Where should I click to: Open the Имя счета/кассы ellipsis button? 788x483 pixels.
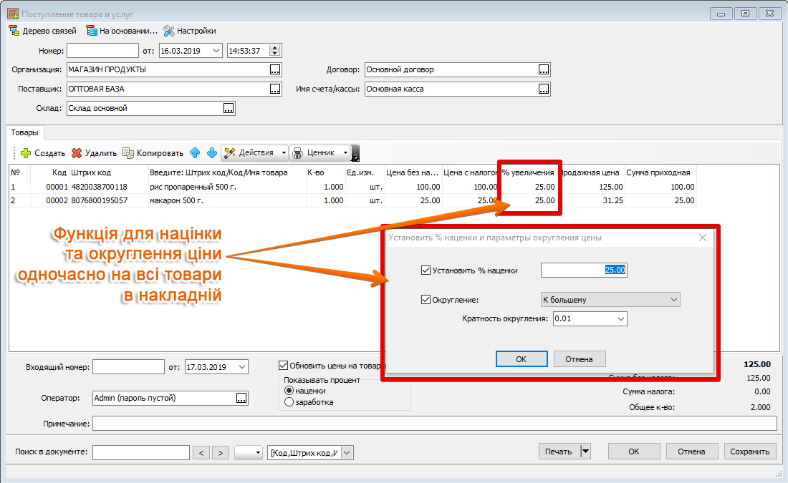click(544, 89)
